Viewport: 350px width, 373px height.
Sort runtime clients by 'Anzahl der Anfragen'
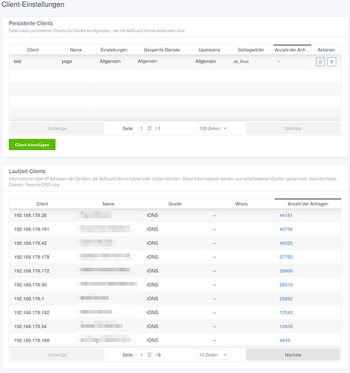point(308,204)
